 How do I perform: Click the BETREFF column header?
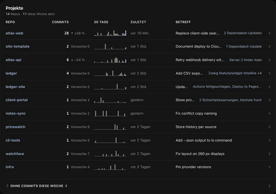coord(183,22)
